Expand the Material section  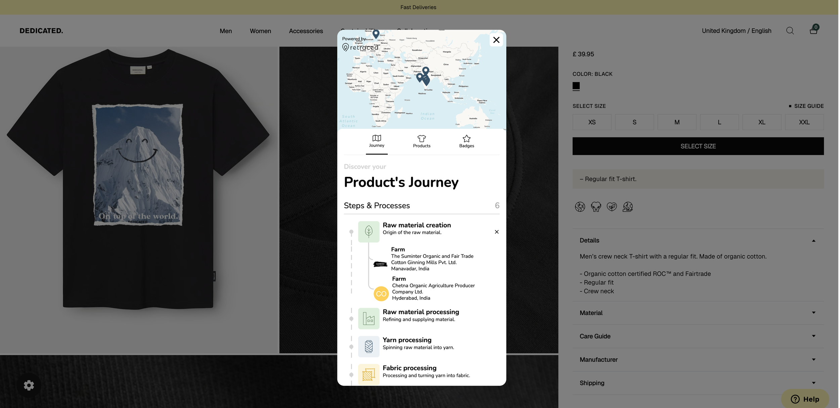(x=698, y=313)
